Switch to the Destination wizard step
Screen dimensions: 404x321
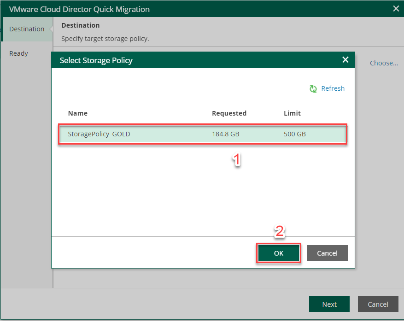27,29
